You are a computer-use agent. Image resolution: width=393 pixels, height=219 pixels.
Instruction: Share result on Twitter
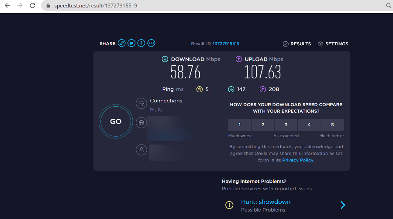pos(131,43)
